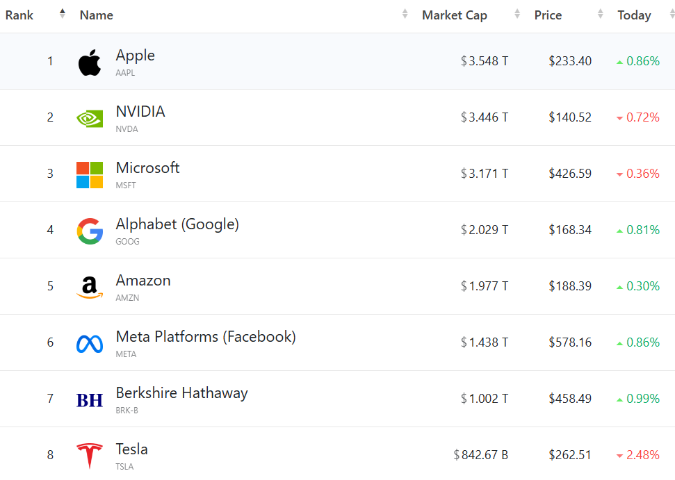The height and width of the screenshot is (480, 675).
Task: Sort table using Price column arrows
Action: (x=600, y=14)
